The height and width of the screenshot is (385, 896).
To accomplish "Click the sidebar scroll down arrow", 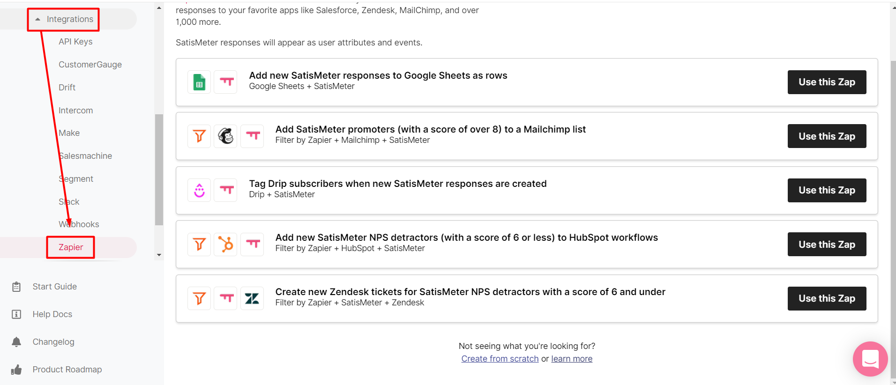I will (x=159, y=255).
